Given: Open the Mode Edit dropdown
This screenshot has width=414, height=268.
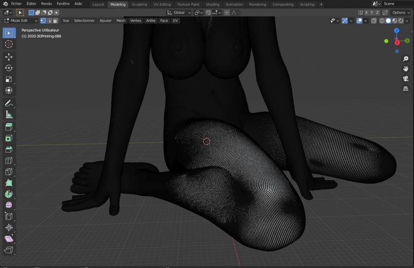Looking at the screenshot, I should [20, 20].
